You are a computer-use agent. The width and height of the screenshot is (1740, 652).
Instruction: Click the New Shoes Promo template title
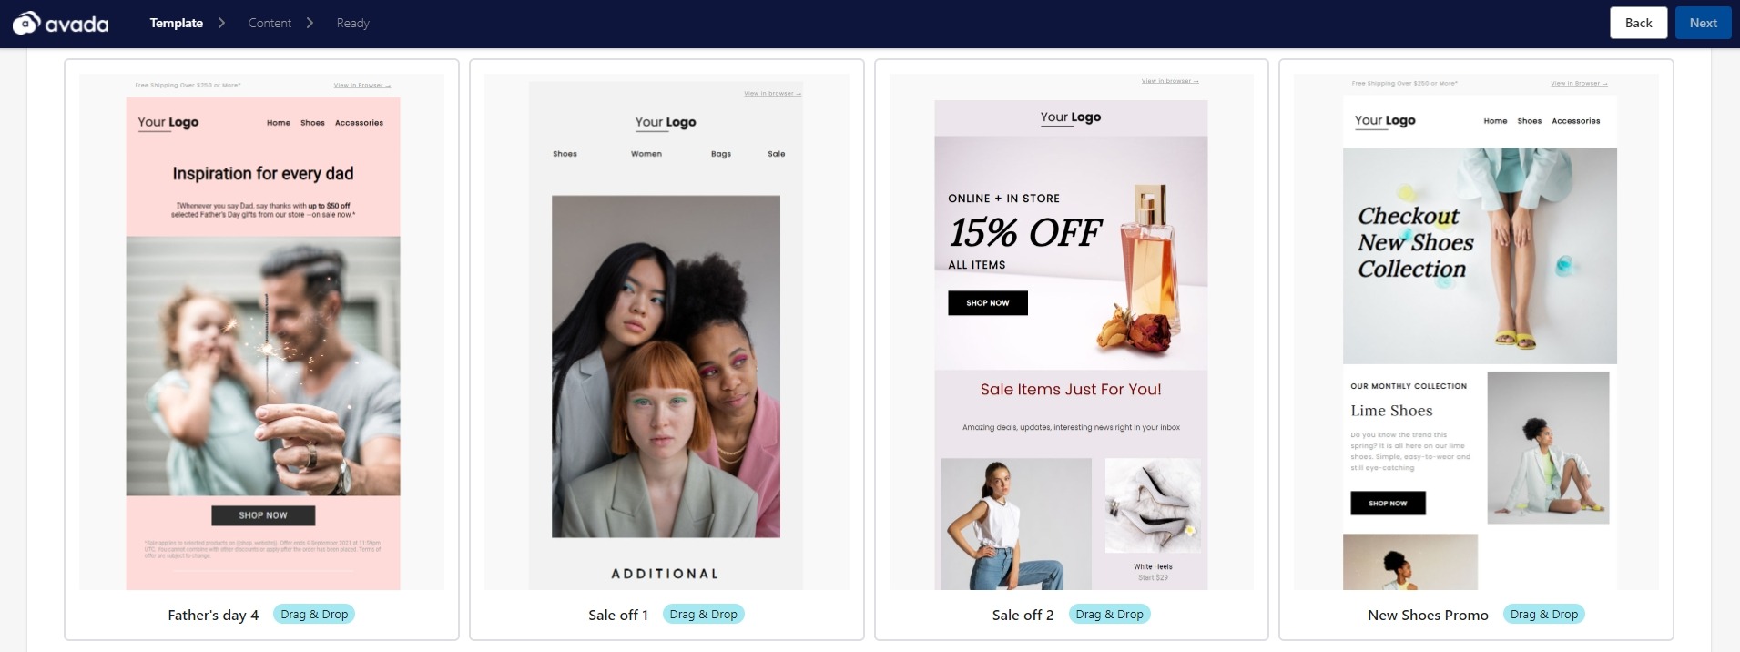pyautogui.click(x=1428, y=616)
